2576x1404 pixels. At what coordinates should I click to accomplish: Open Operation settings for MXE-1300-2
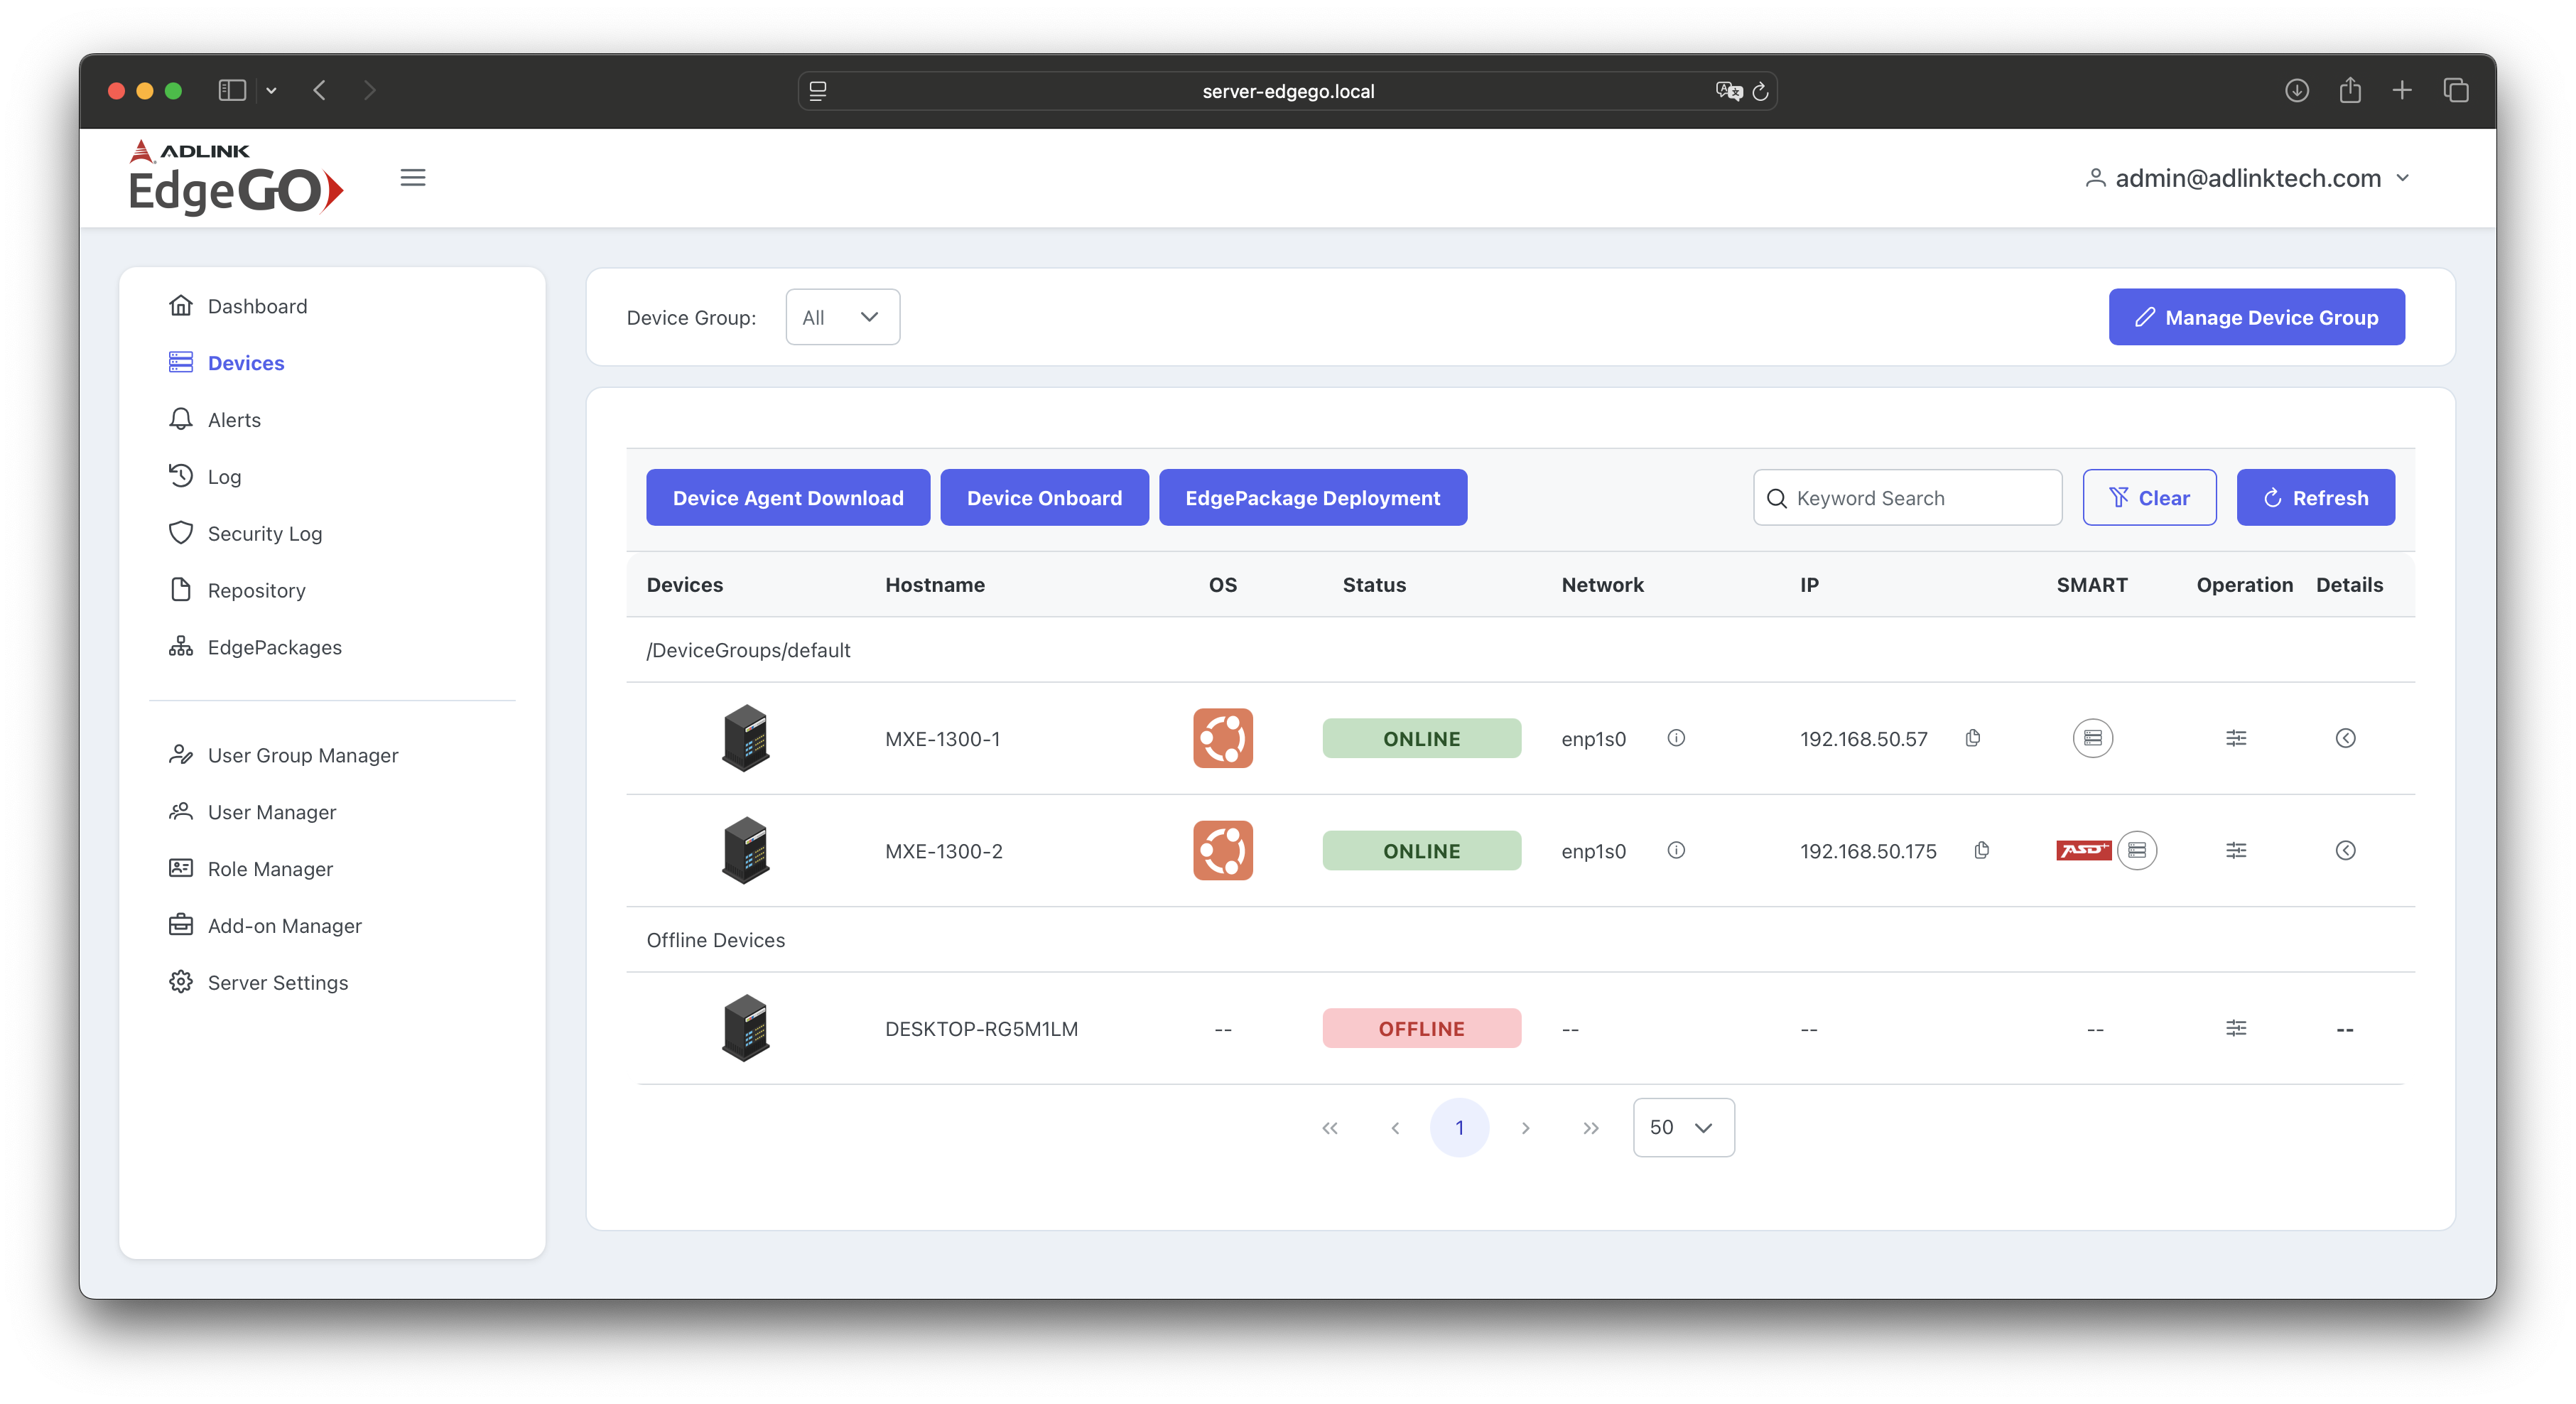[x=2237, y=850]
